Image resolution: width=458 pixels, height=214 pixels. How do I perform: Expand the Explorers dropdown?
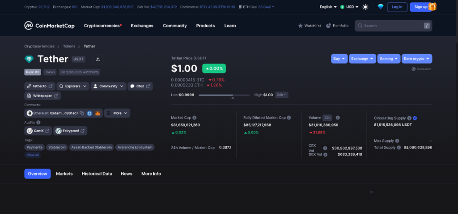coord(73,86)
